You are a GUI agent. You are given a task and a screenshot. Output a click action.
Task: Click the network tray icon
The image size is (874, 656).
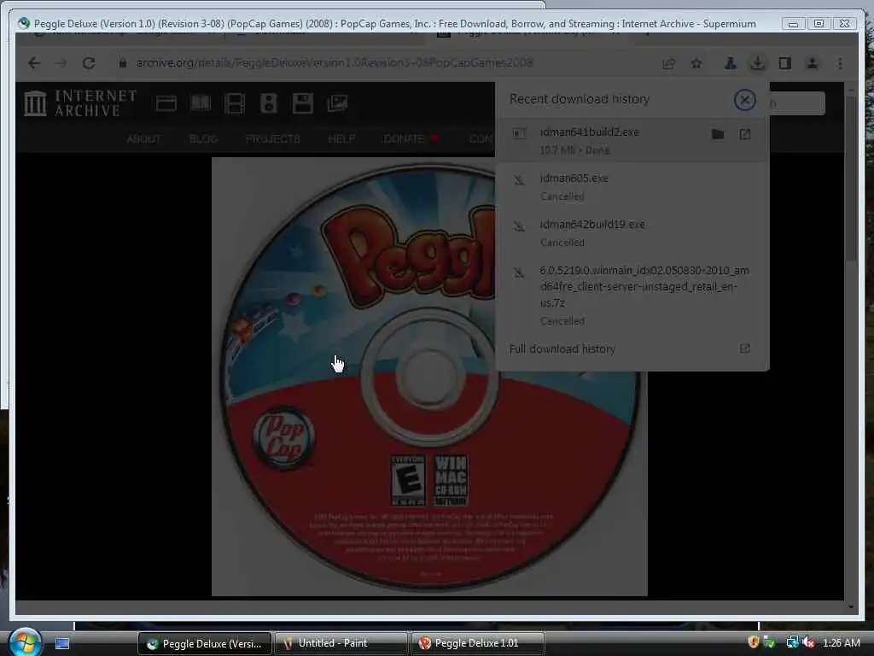[792, 642]
